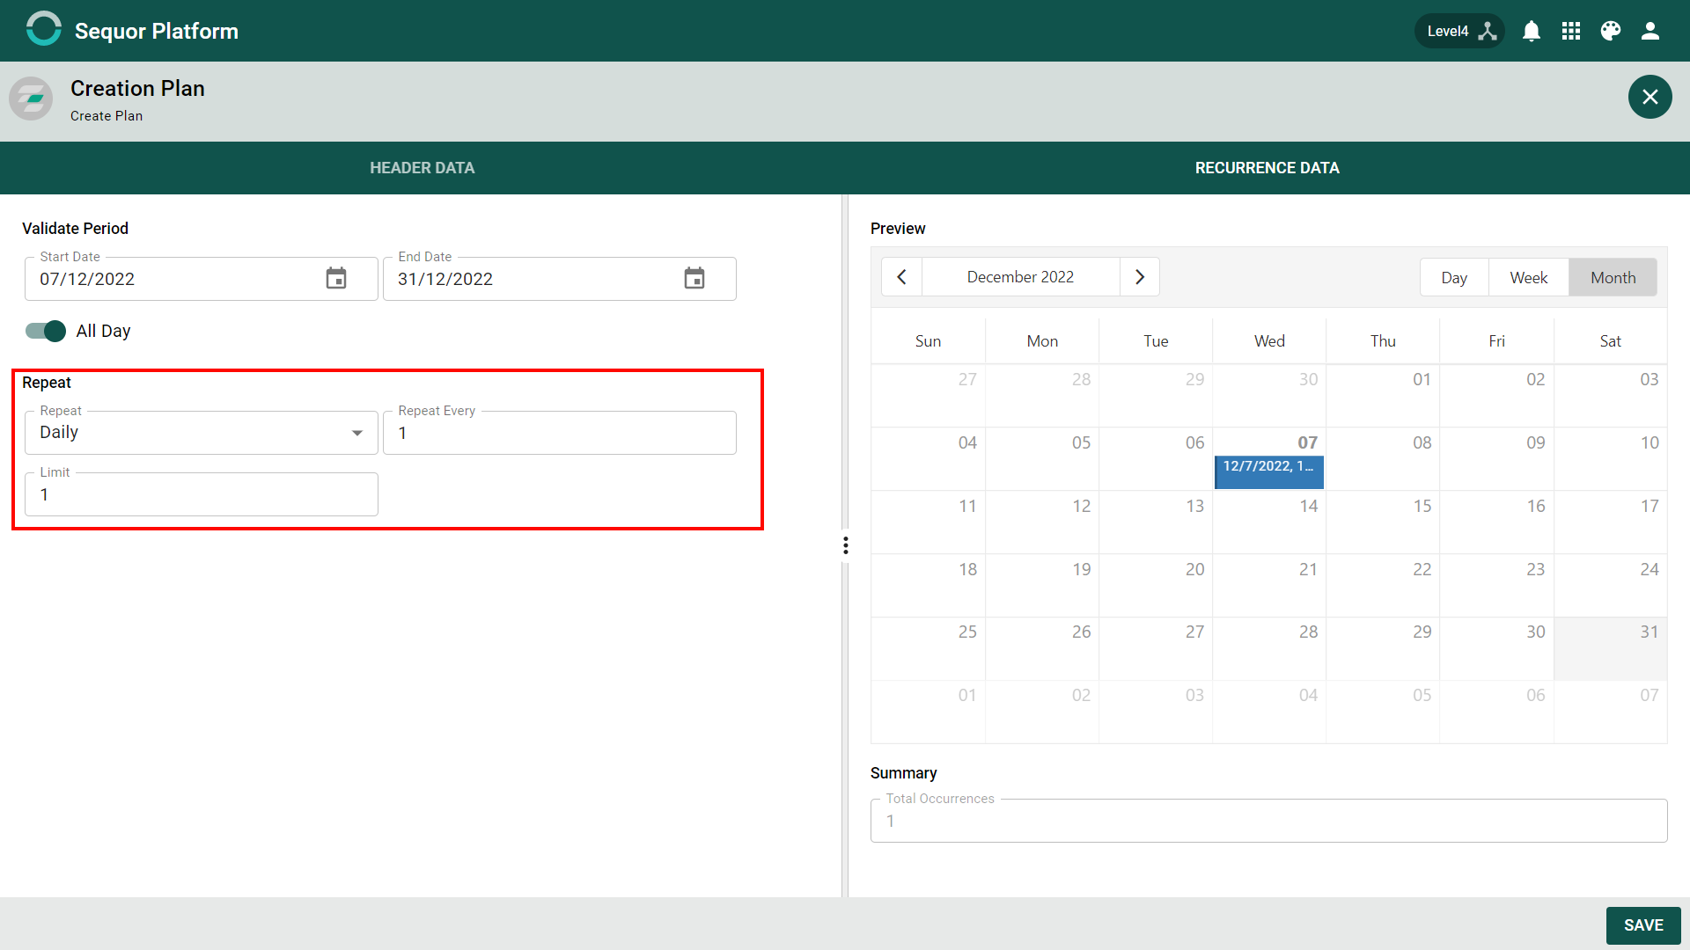Go to next month in preview
This screenshot has height=950, width=1690.
1140,277
